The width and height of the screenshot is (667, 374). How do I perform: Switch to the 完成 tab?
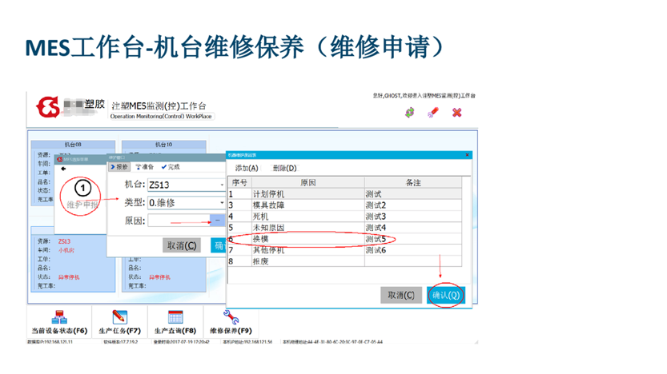click(x=171, y=167)
